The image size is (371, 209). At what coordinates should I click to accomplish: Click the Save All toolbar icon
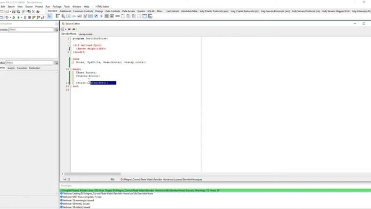click(18, 12)
